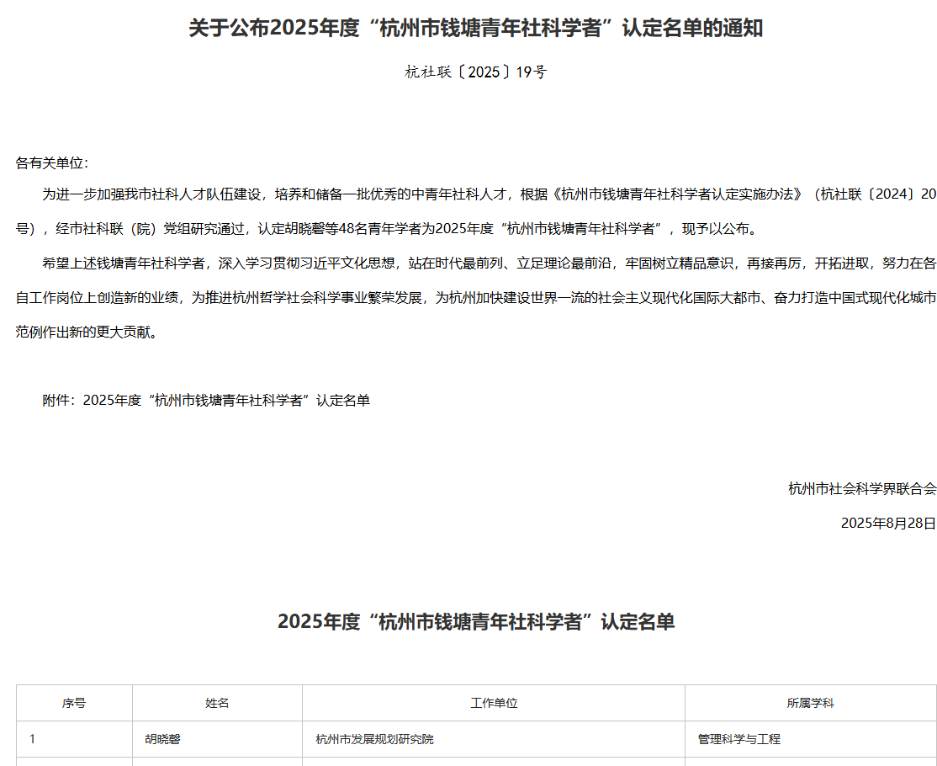This screenshot has height=766, width=937.
Task: Click the list heading 2025年度认定名单 above the table
Action: [x=475, y=622]
